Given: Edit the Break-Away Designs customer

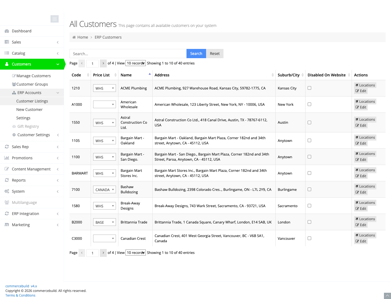Looking at the screenshot, I should [361, 208].
